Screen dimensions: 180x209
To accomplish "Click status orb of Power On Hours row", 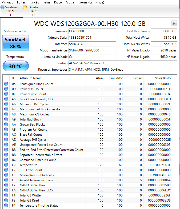I will (6, 89).
